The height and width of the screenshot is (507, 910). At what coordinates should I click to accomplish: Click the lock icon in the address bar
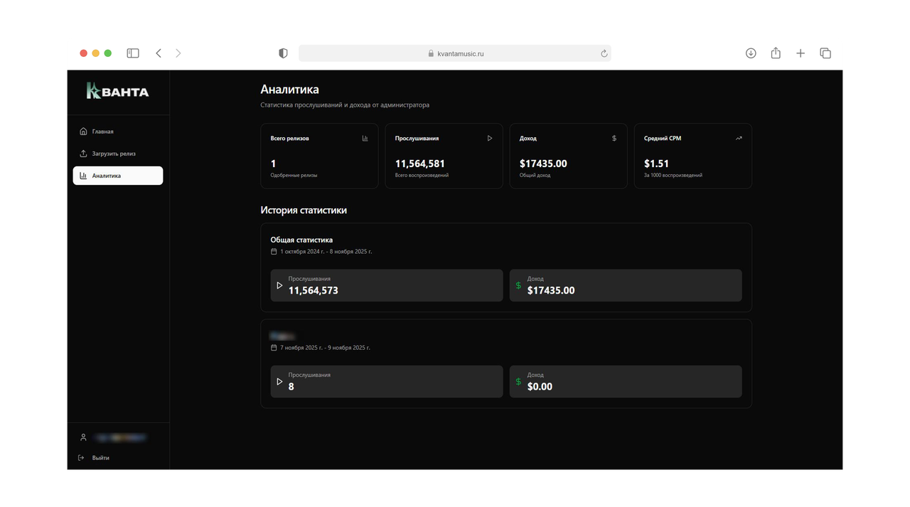(x=431, y=53)
